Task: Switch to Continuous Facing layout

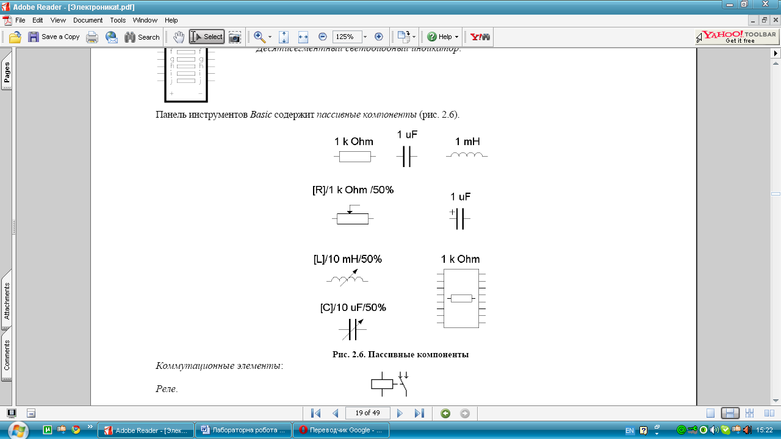Action: coord(750,413)
